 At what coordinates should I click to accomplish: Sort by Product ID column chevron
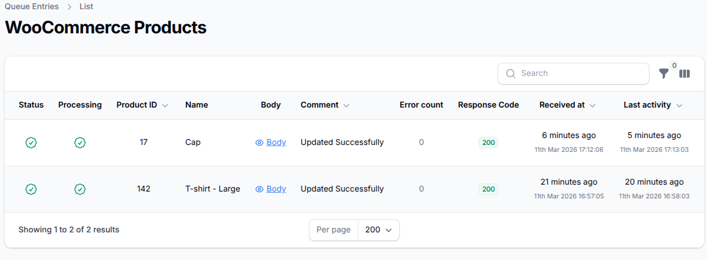[165, 106]
